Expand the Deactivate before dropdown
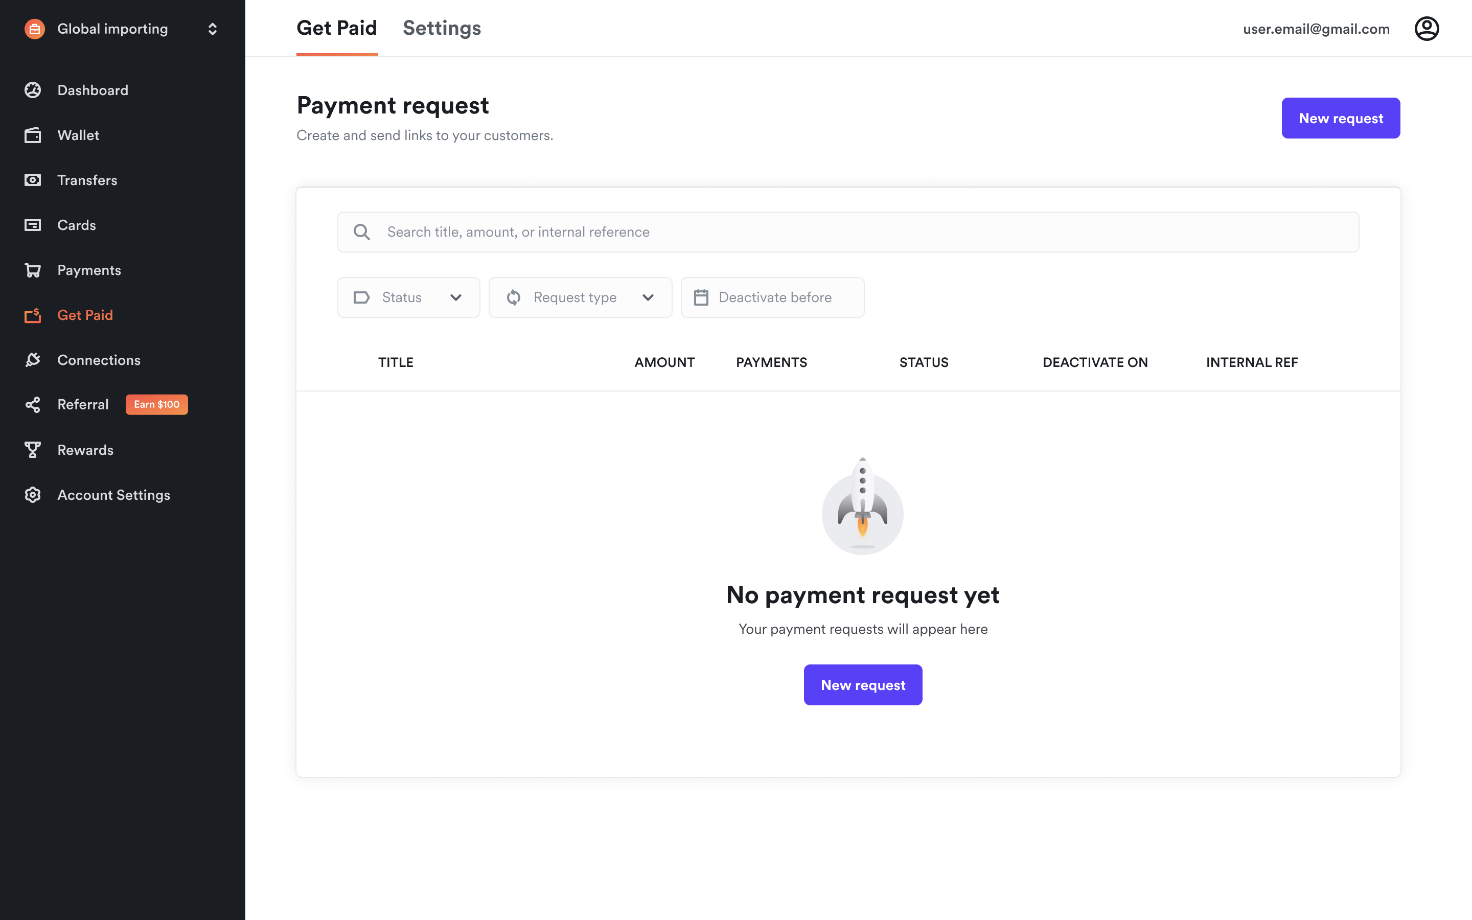Viewport: 1472px width, 920px height. point(771,297)
